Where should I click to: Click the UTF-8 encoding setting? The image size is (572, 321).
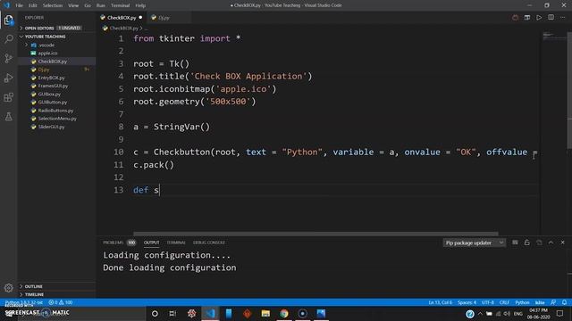click(488, 302)
